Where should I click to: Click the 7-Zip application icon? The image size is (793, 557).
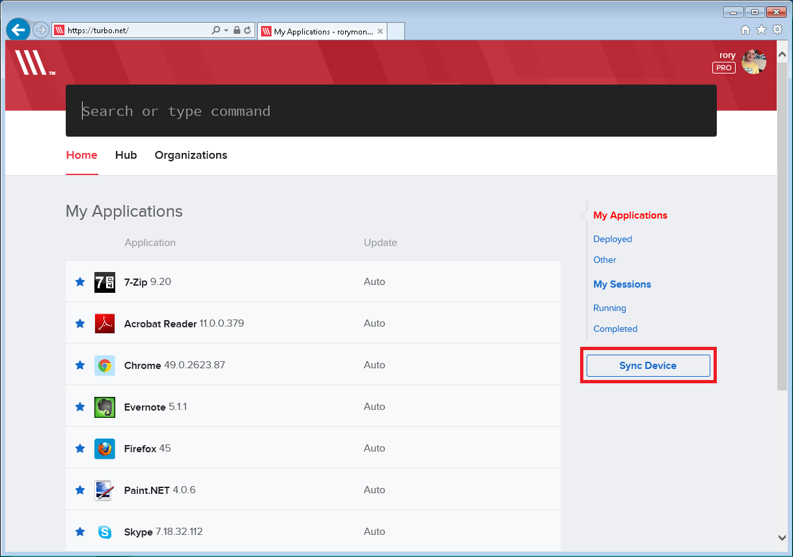(x=104, y=282)
